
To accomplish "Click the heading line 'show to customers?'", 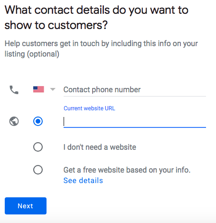I will (56, 25).
